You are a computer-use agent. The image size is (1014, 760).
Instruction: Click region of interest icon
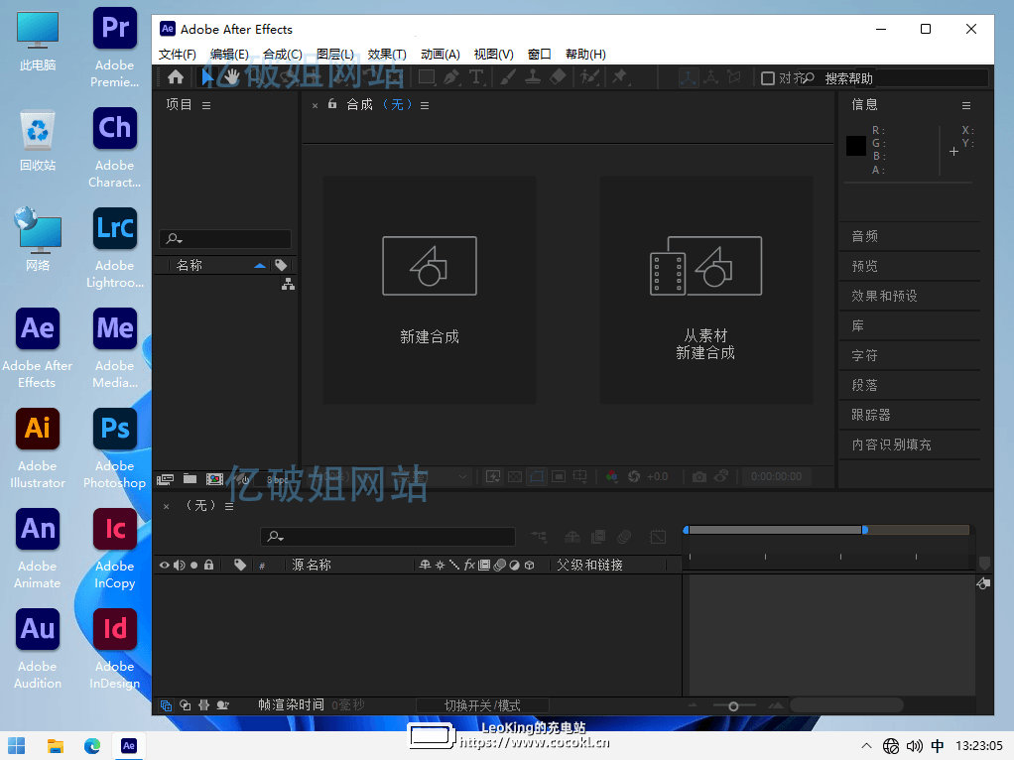(559, 476)
